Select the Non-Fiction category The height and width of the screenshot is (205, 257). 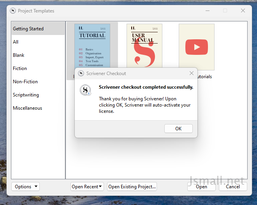pos(38,82)
